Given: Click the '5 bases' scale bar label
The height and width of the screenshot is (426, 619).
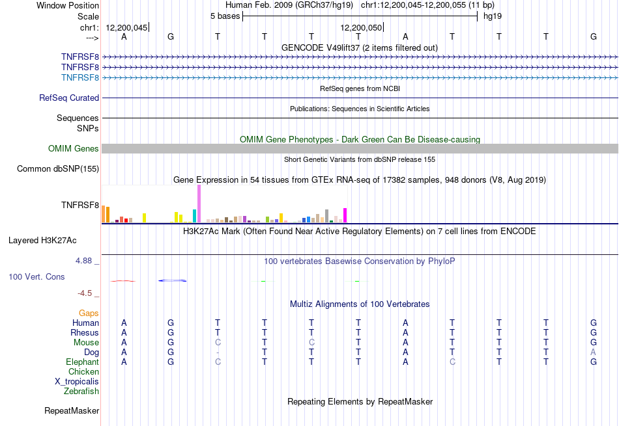Looking at the screenshot, I should click(225, 16).
